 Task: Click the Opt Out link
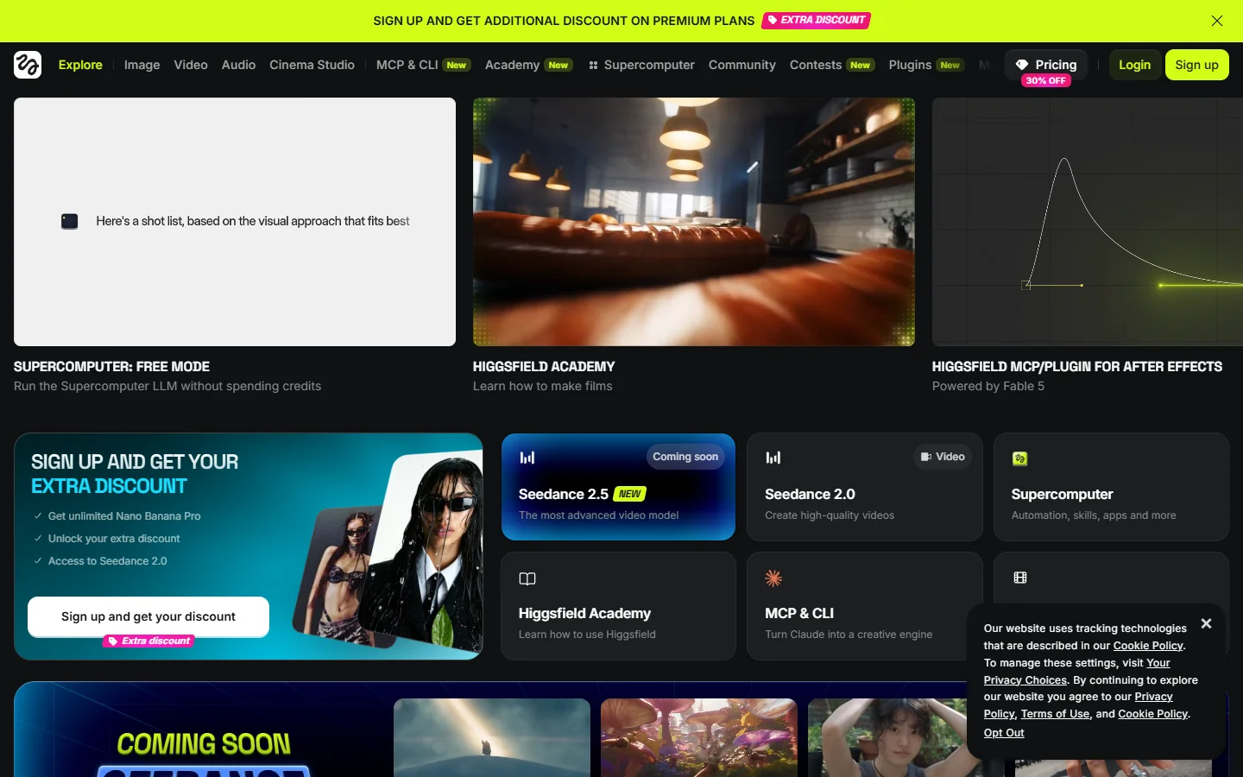pyautogui.click(x=1004, y=733)
